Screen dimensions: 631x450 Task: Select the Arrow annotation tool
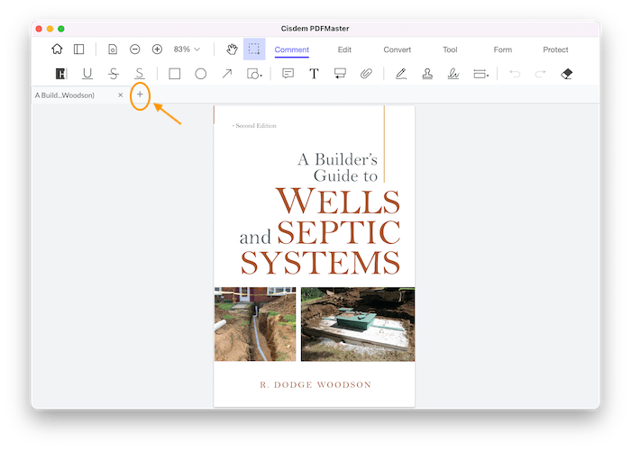(227, 74)
